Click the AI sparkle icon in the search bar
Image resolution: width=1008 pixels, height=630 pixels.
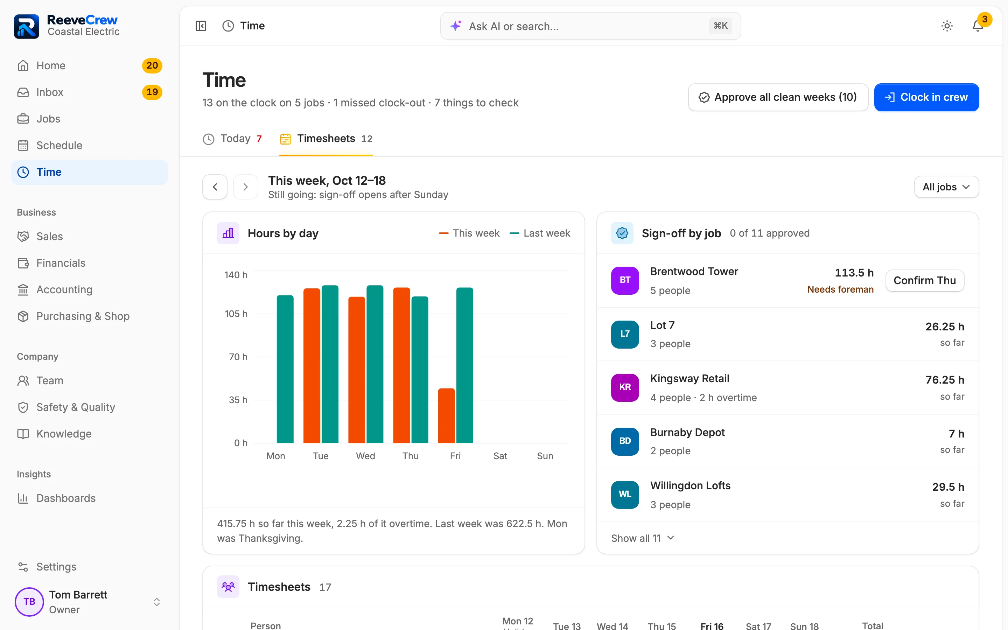click(x=455, y=26)
